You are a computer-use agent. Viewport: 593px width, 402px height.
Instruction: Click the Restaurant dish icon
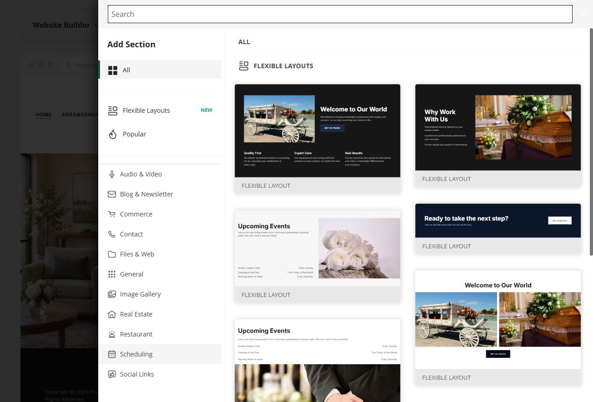coord(111,334)
